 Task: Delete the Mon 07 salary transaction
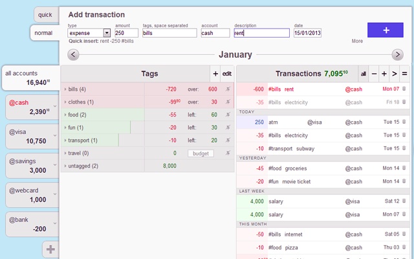click(404, 214)
